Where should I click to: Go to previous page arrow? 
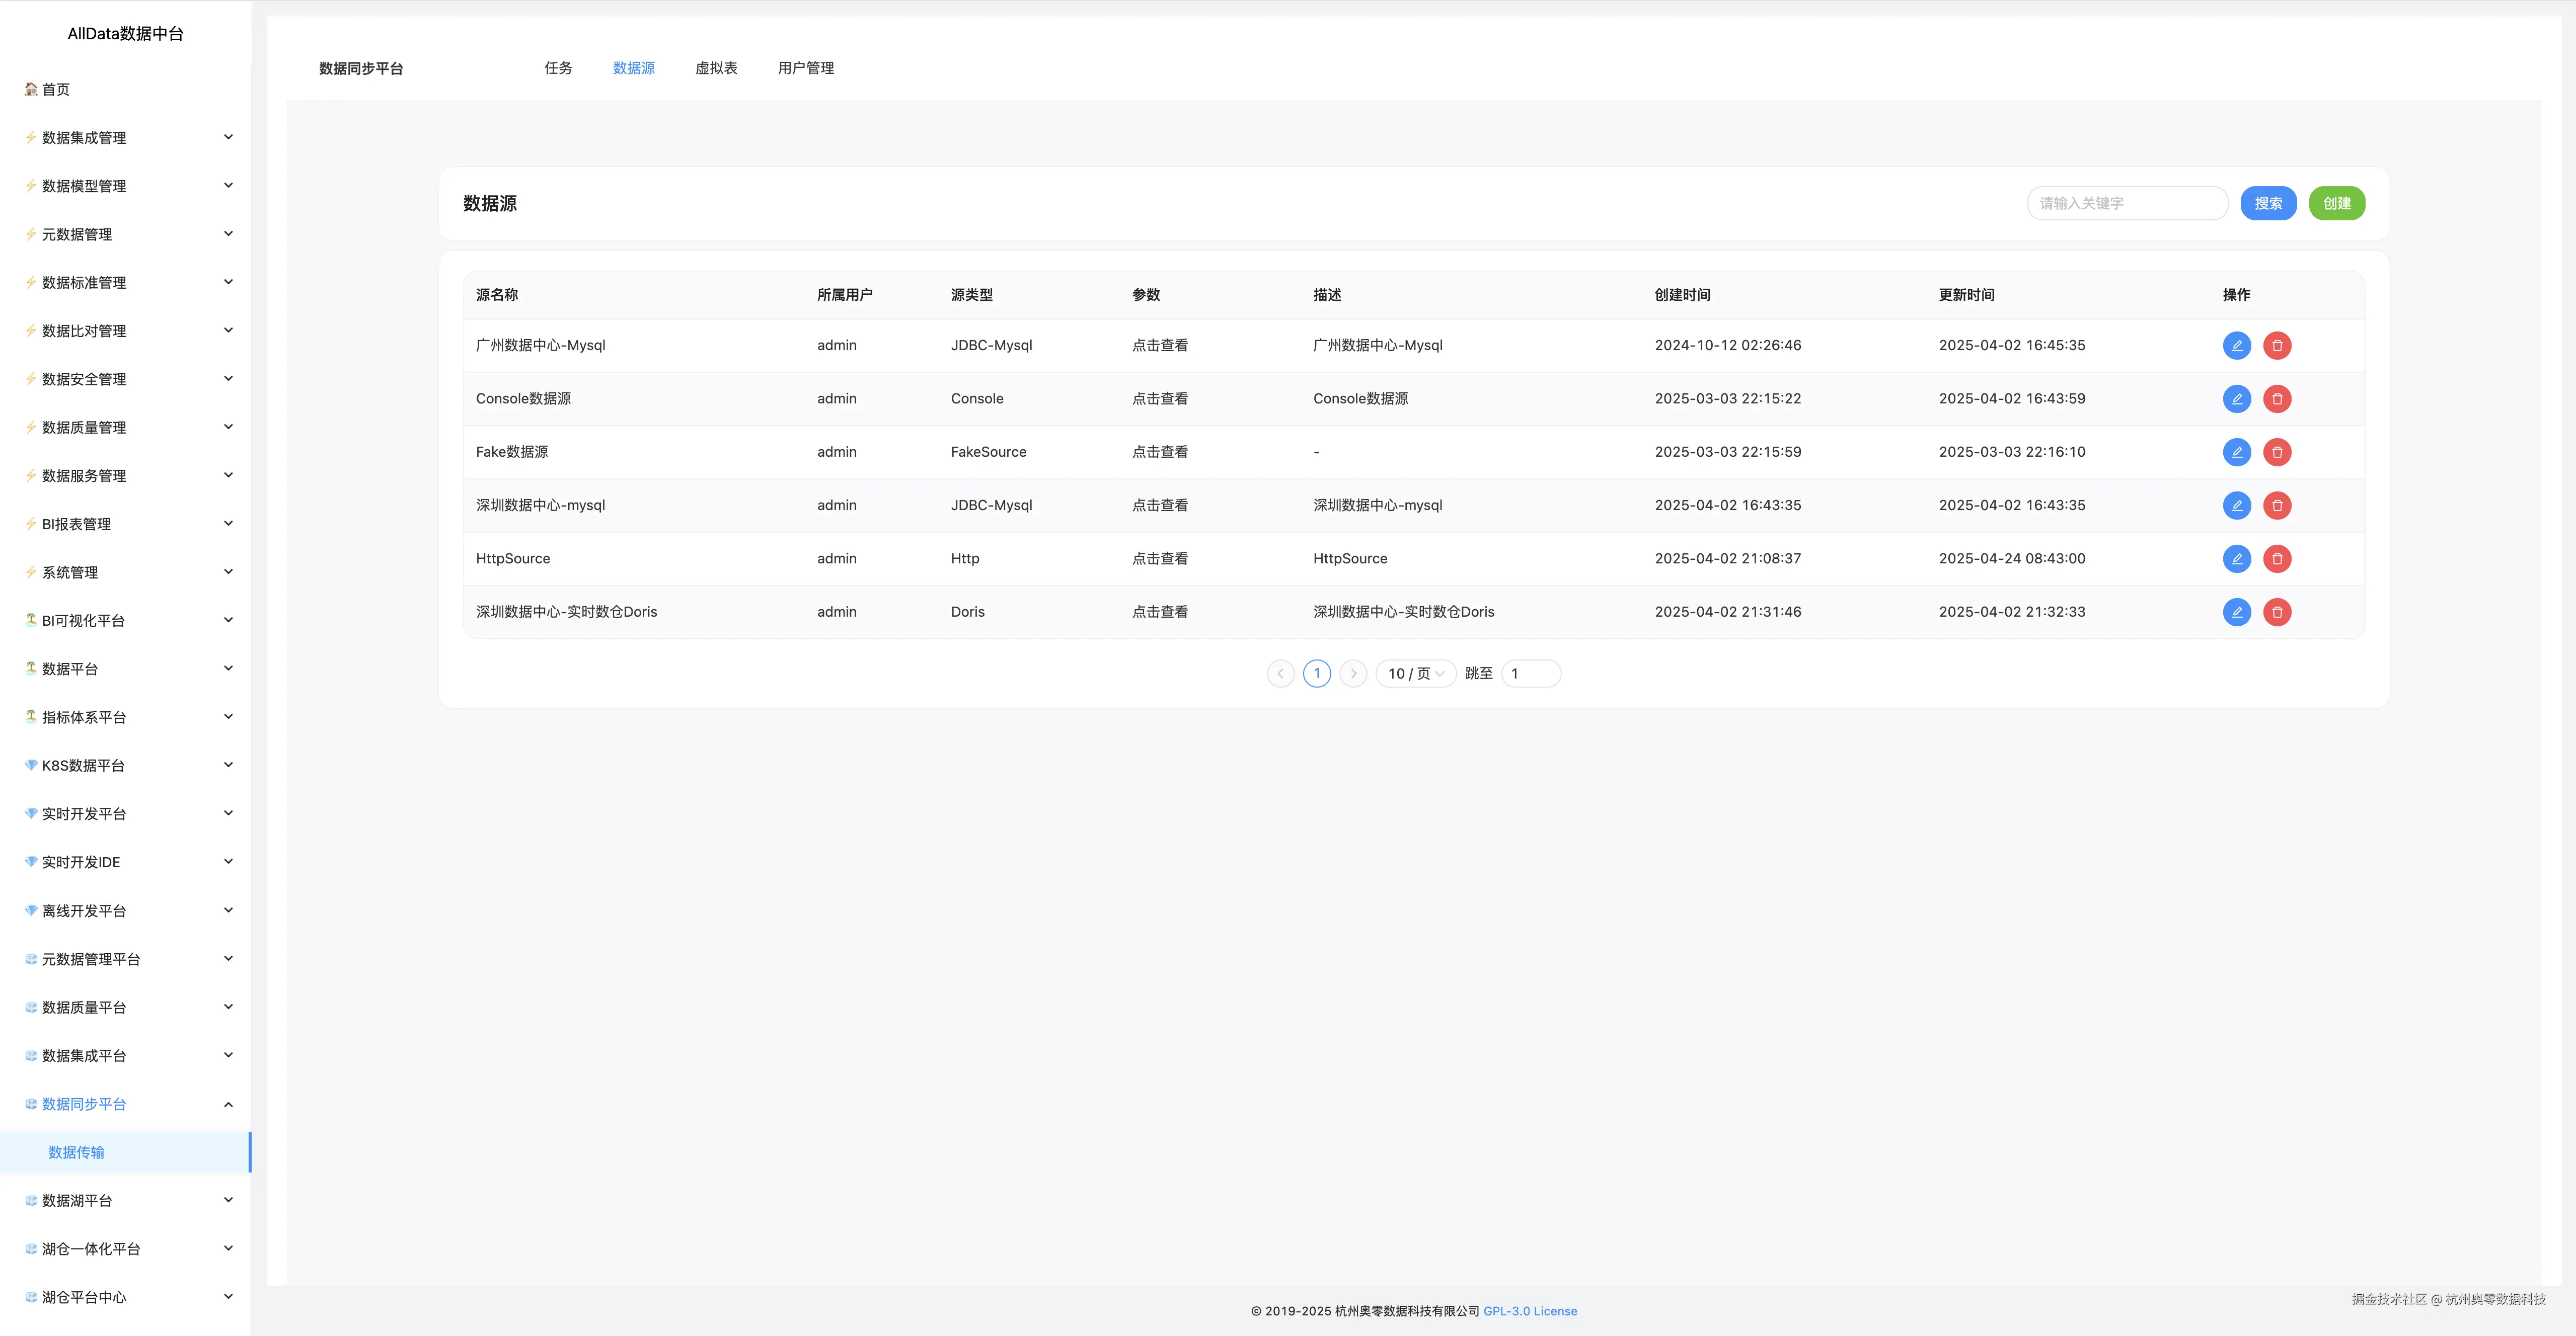[x=1280, y=674]
